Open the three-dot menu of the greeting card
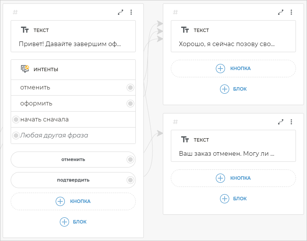This screenshot has height=241, width=307. click(x=131, y=12)
